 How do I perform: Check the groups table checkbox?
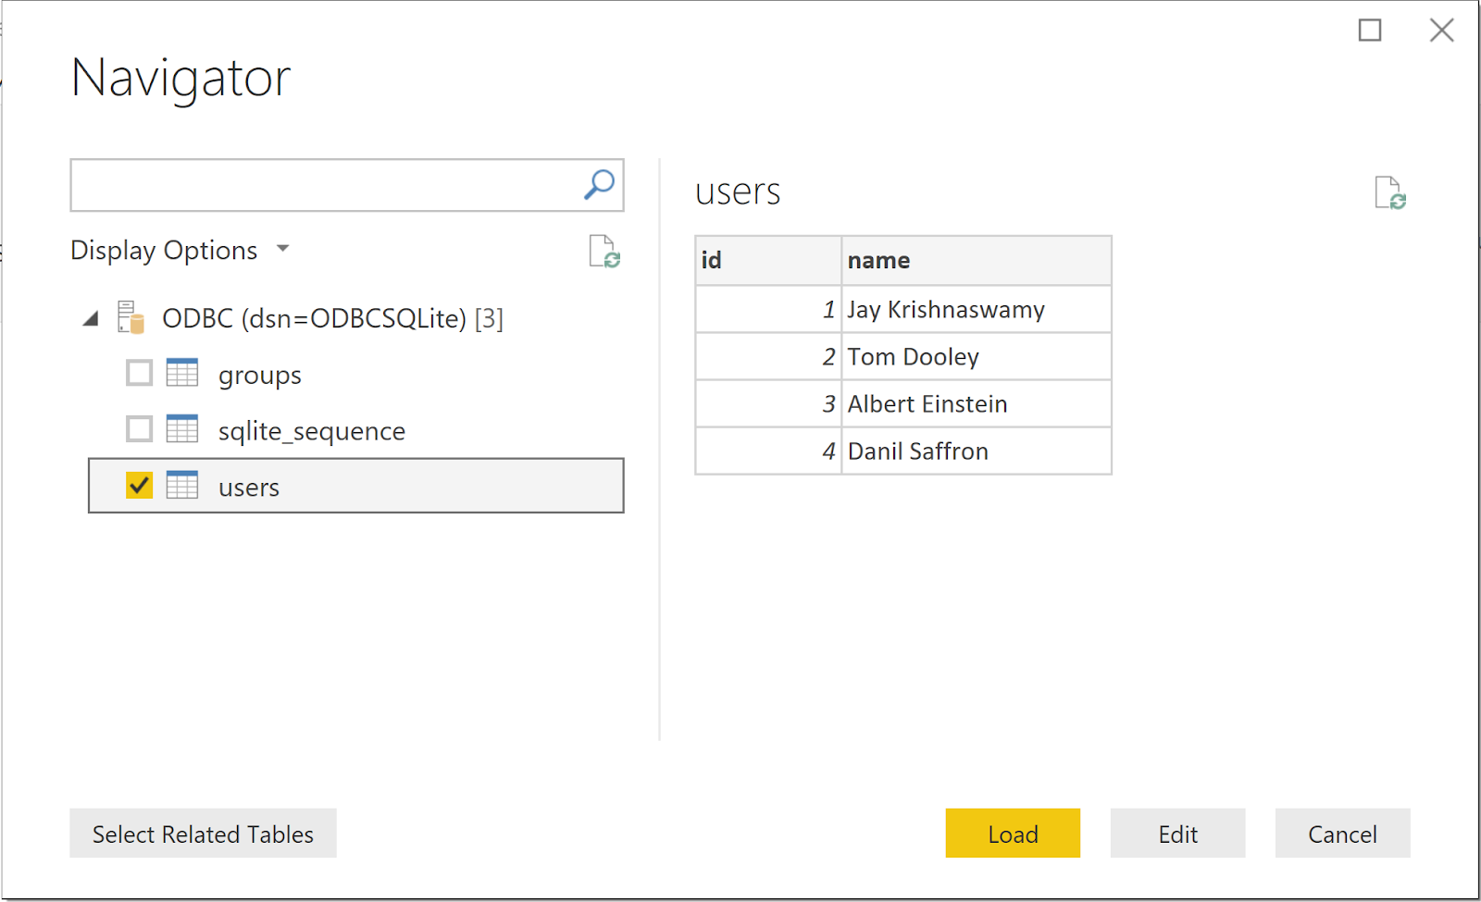click(x=138, y=373)
